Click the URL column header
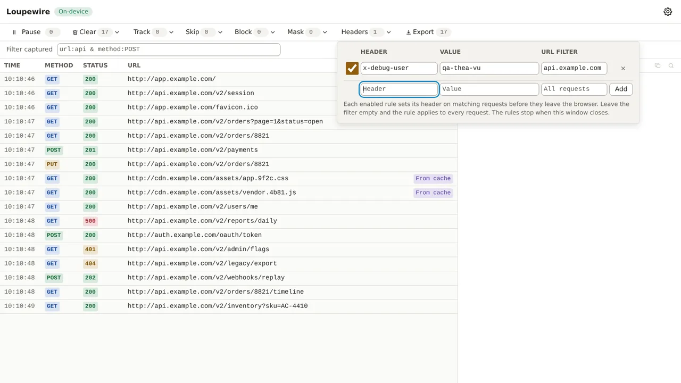This screenshot has width=681, height=383. point(134,65)
